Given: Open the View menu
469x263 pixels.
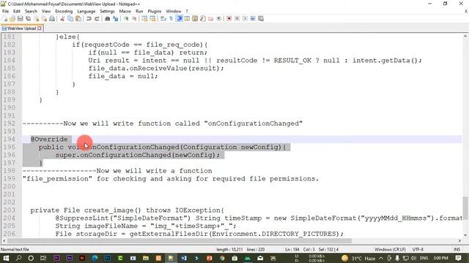Looking at the screenshot, I should [x=46, y=12].
